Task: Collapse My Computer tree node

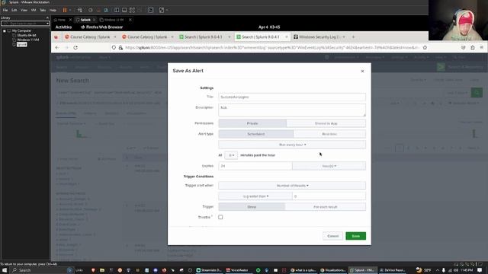Action: coord(5,30)
